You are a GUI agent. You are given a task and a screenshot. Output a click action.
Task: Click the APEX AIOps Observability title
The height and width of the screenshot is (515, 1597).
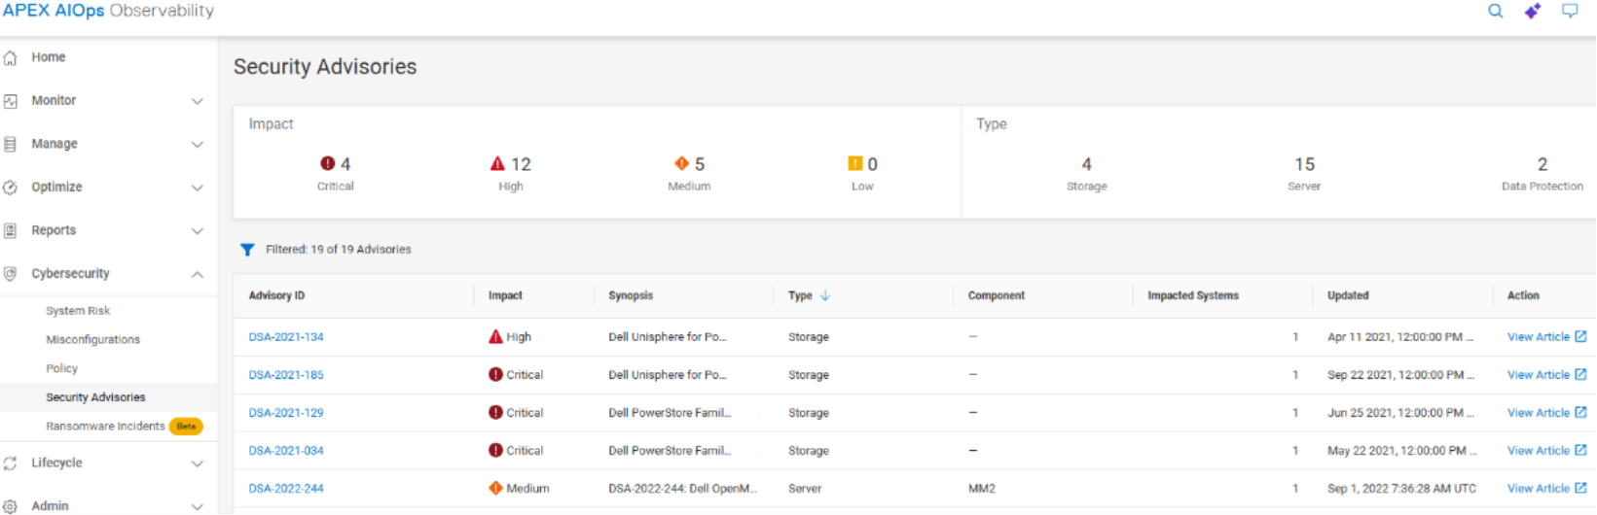108,11
